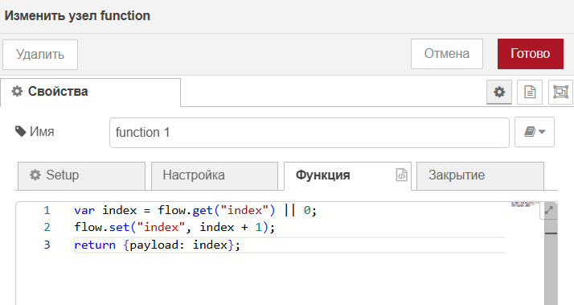The height and width of the screenshot is (305, 574).
Task: Select the Функция tab
Action: tap(347, 175)
